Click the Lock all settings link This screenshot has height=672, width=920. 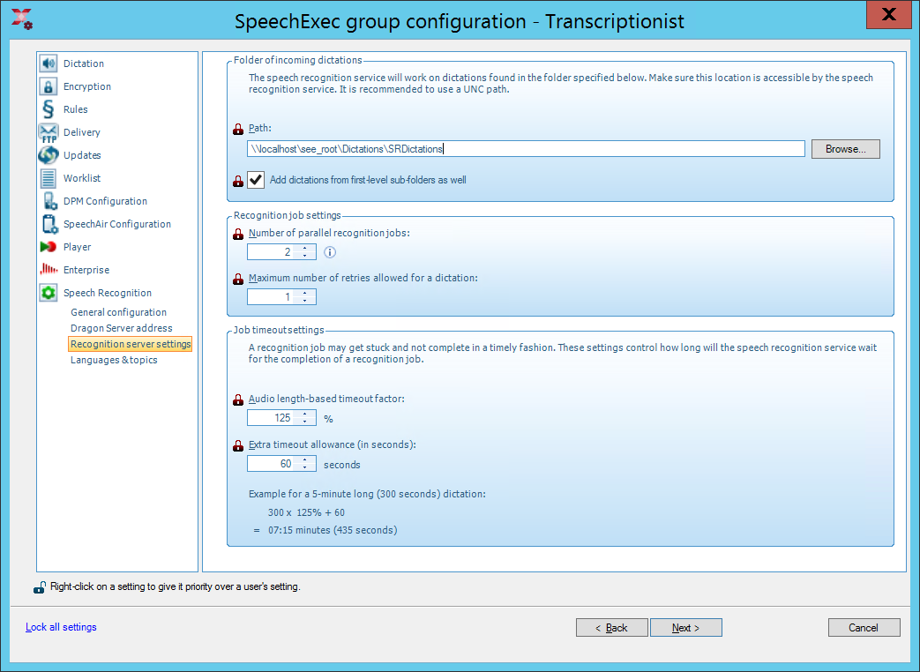61,627
